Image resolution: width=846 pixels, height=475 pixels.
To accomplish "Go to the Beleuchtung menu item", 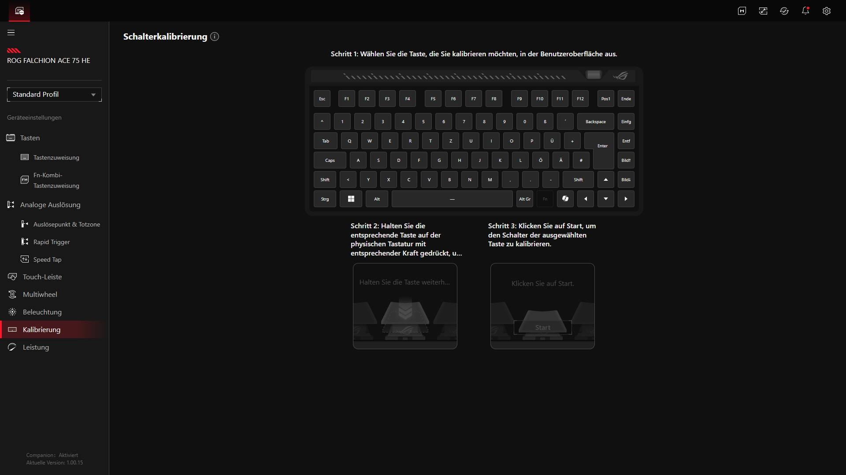I will click(42, 312).
